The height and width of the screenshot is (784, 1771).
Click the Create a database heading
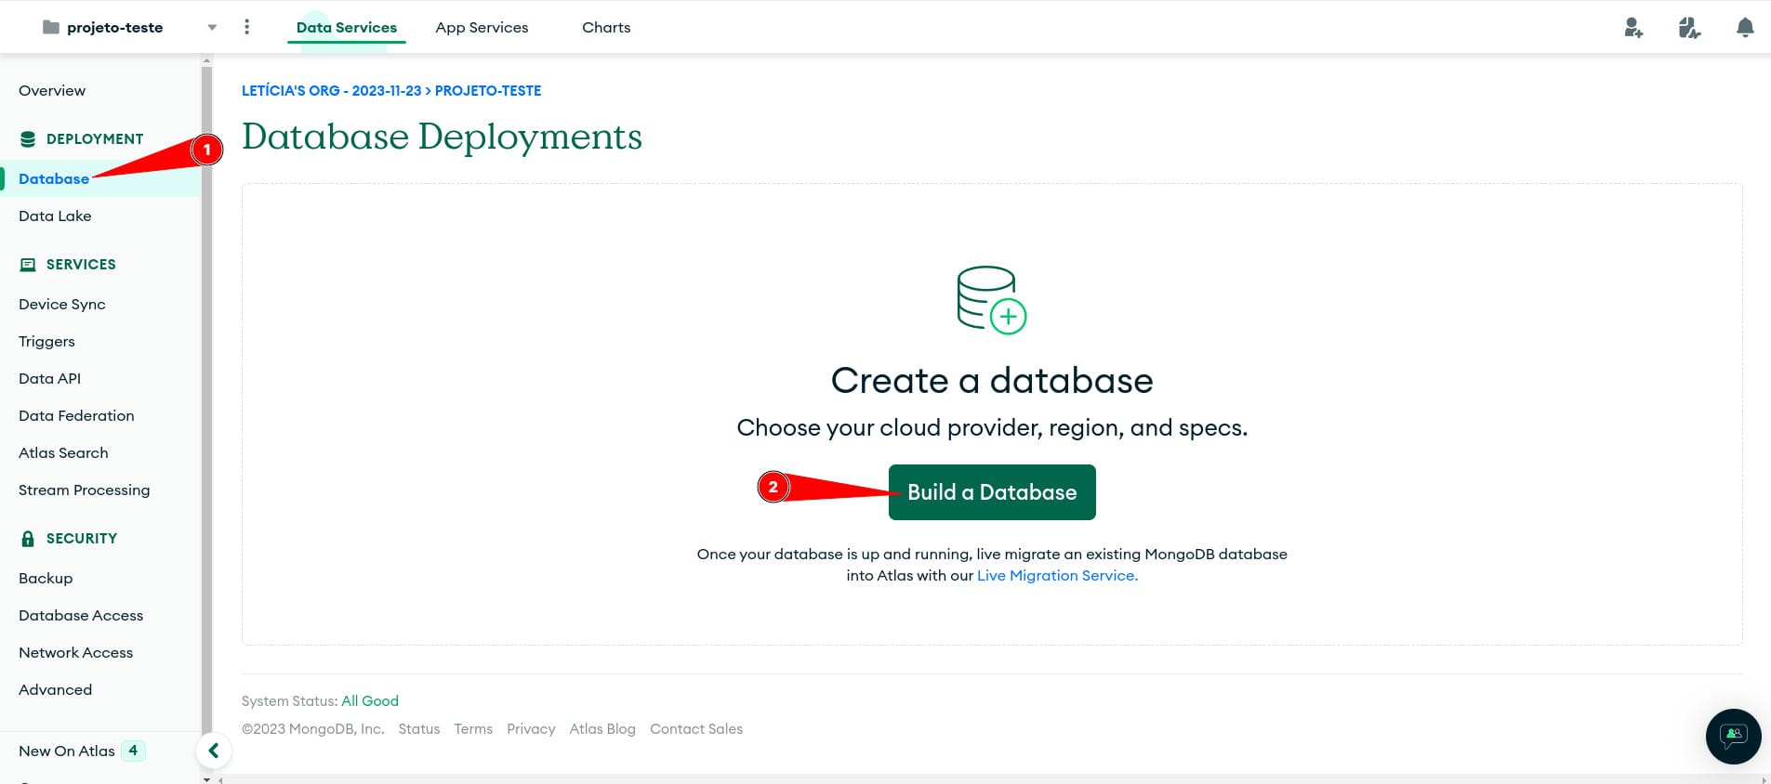(x=992, y=380)
